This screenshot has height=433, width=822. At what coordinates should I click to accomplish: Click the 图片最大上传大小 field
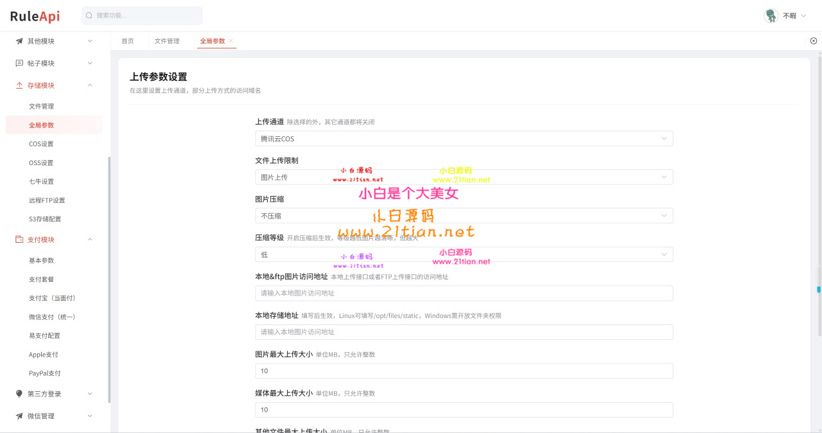(464, 371)
